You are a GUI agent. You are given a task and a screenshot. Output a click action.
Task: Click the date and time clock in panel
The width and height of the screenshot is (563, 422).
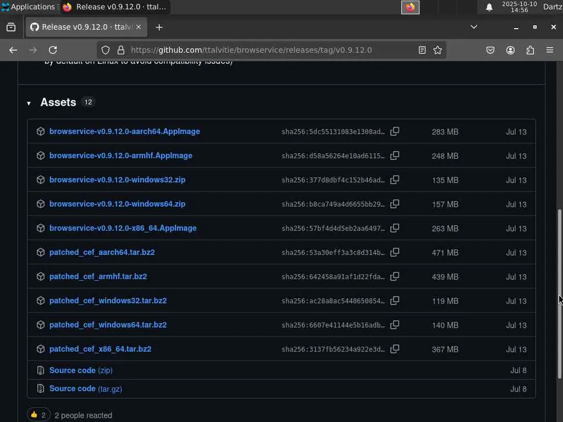(x=519, y=7)
